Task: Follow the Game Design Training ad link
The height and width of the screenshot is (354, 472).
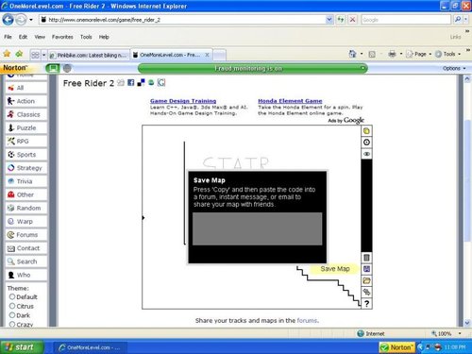Action: pyautogui.click(x=183, y=101)
